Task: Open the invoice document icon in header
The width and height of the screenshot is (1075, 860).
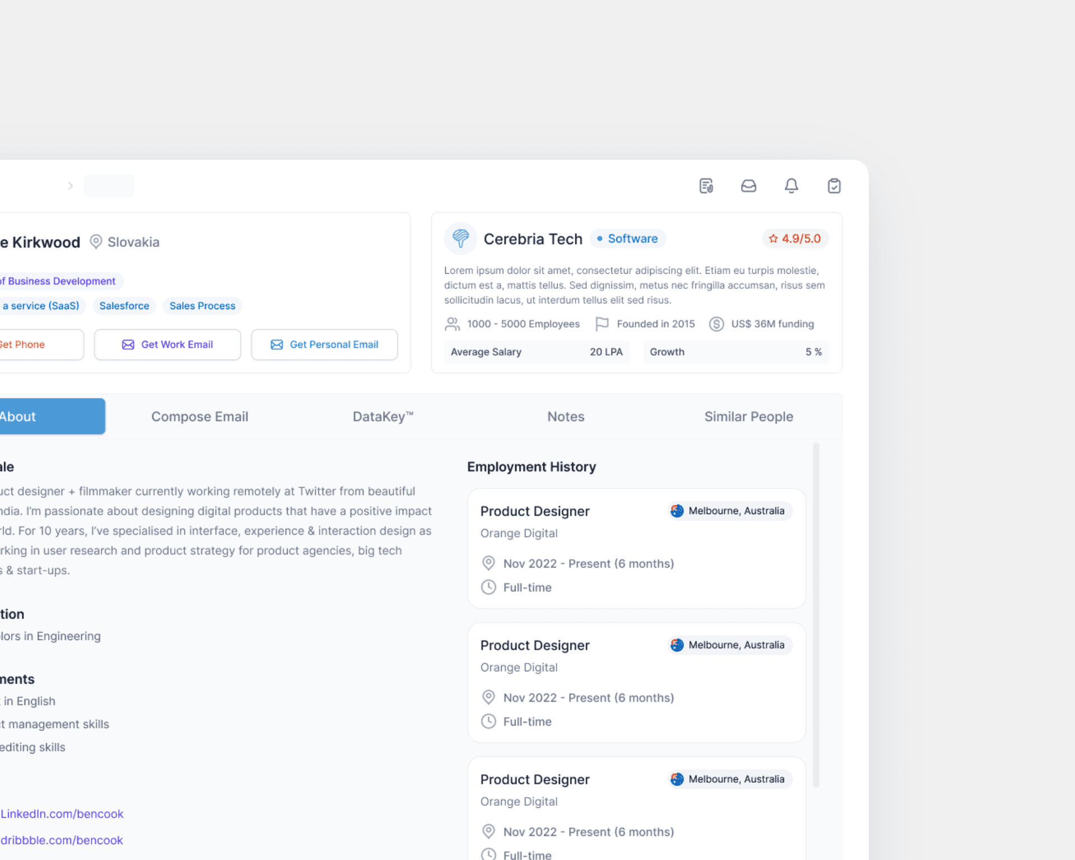Action: click(706, 186)
